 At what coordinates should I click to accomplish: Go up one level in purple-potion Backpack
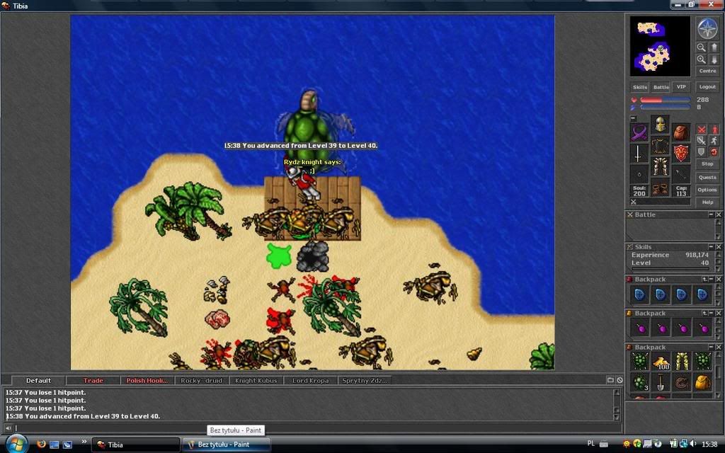pos(704,313)
